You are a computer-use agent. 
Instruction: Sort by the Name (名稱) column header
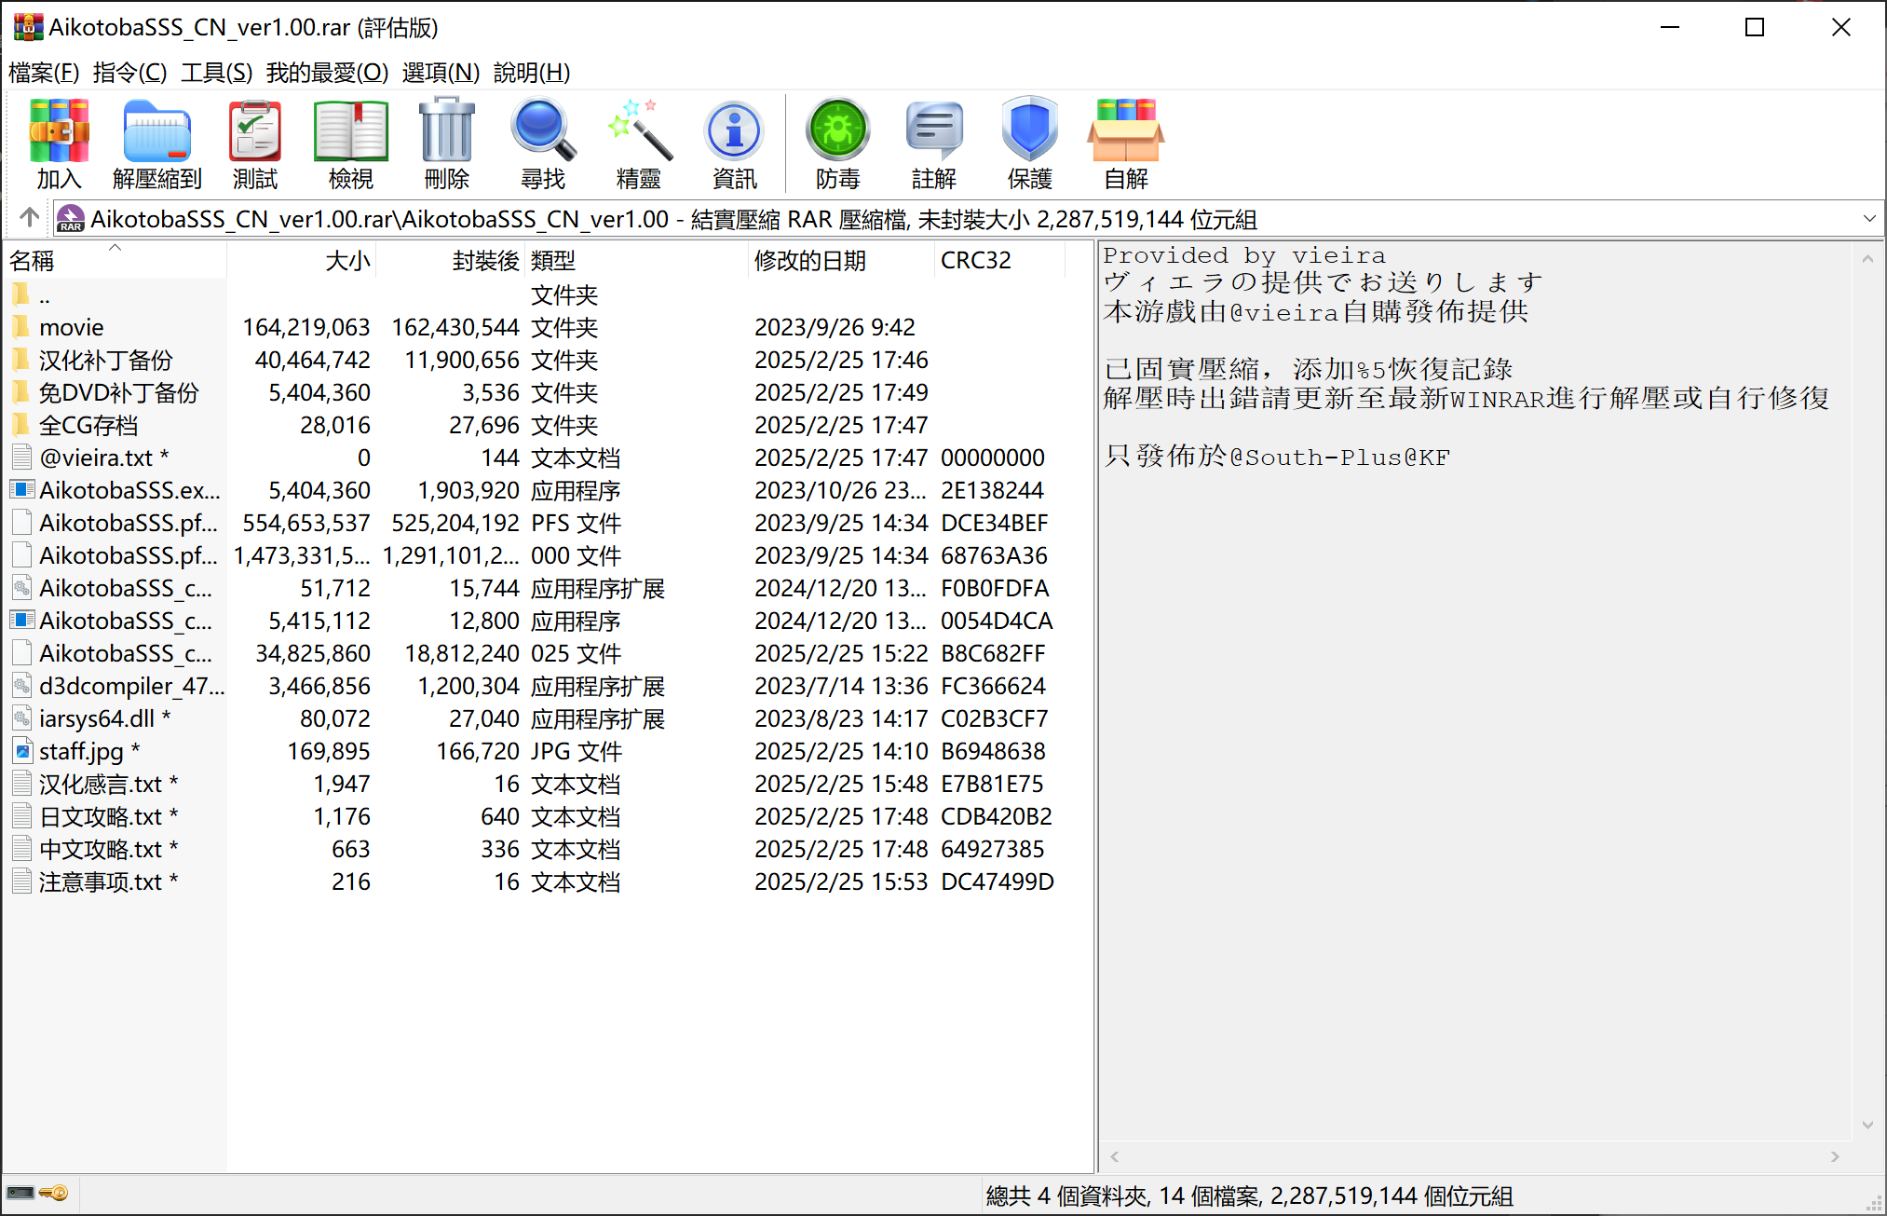[x=32, y=261]
